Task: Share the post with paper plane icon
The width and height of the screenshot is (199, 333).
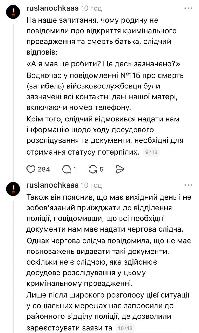Action: tap(120, 169)
